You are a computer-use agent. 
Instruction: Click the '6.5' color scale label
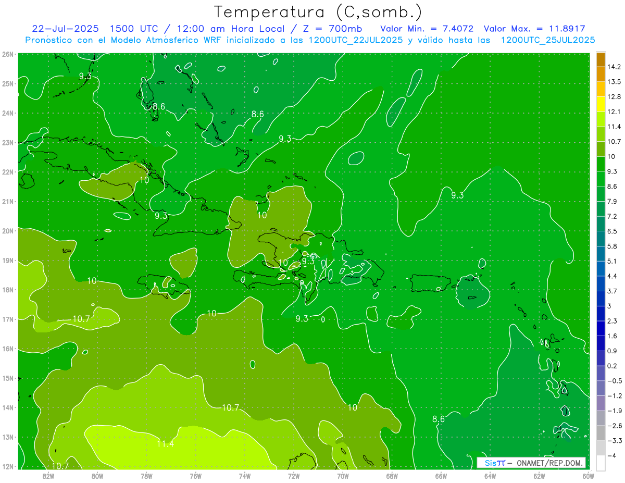pyautogui.click(x=612, y=231)
